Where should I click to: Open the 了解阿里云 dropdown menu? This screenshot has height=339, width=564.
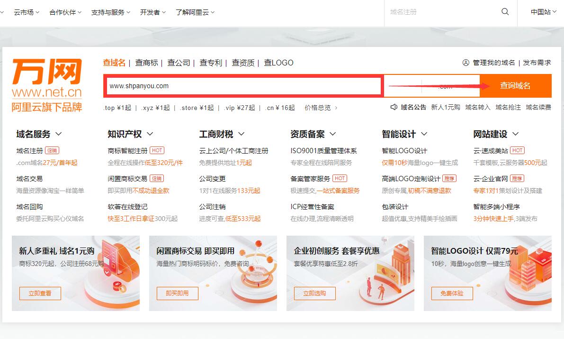tap(195, 12)
